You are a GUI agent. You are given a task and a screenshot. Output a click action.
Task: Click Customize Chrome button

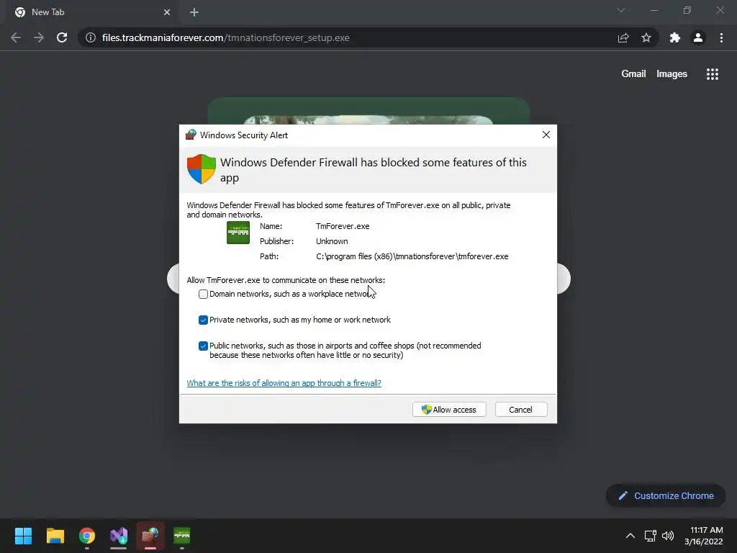pyautogui.click(x=666, y=495)
